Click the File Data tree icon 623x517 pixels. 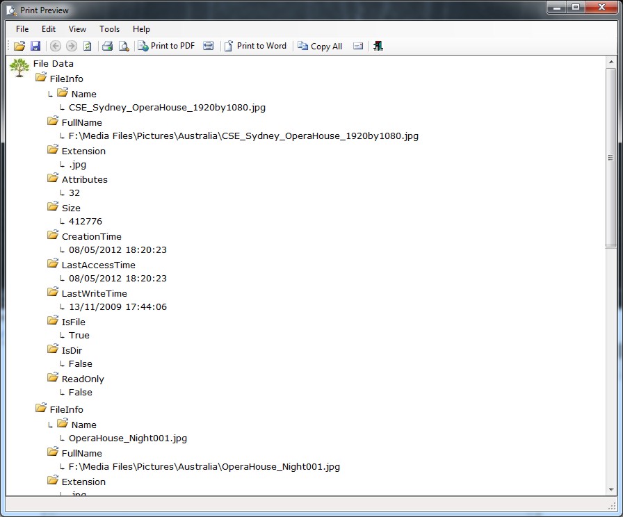pos(19,67)
